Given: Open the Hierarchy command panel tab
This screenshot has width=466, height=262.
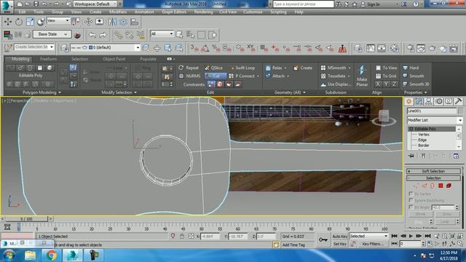Looking at the screenshot, I should pyautogui.click(x=429, y=102).
